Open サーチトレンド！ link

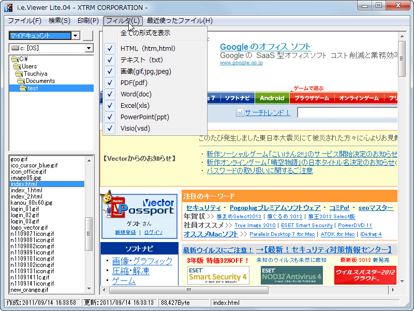pos(268,112)
